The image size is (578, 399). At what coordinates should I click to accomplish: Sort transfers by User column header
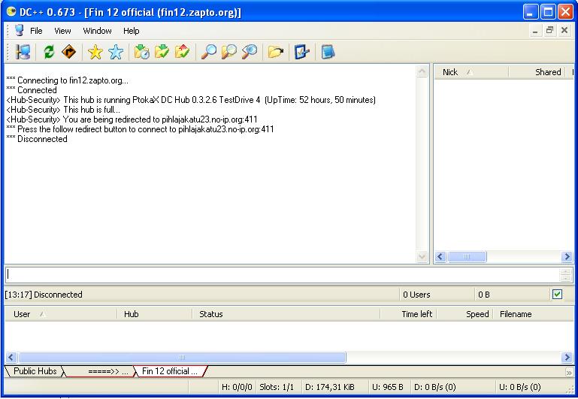(60, 314)
